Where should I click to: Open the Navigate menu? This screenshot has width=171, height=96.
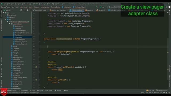(x=18, y=4)
